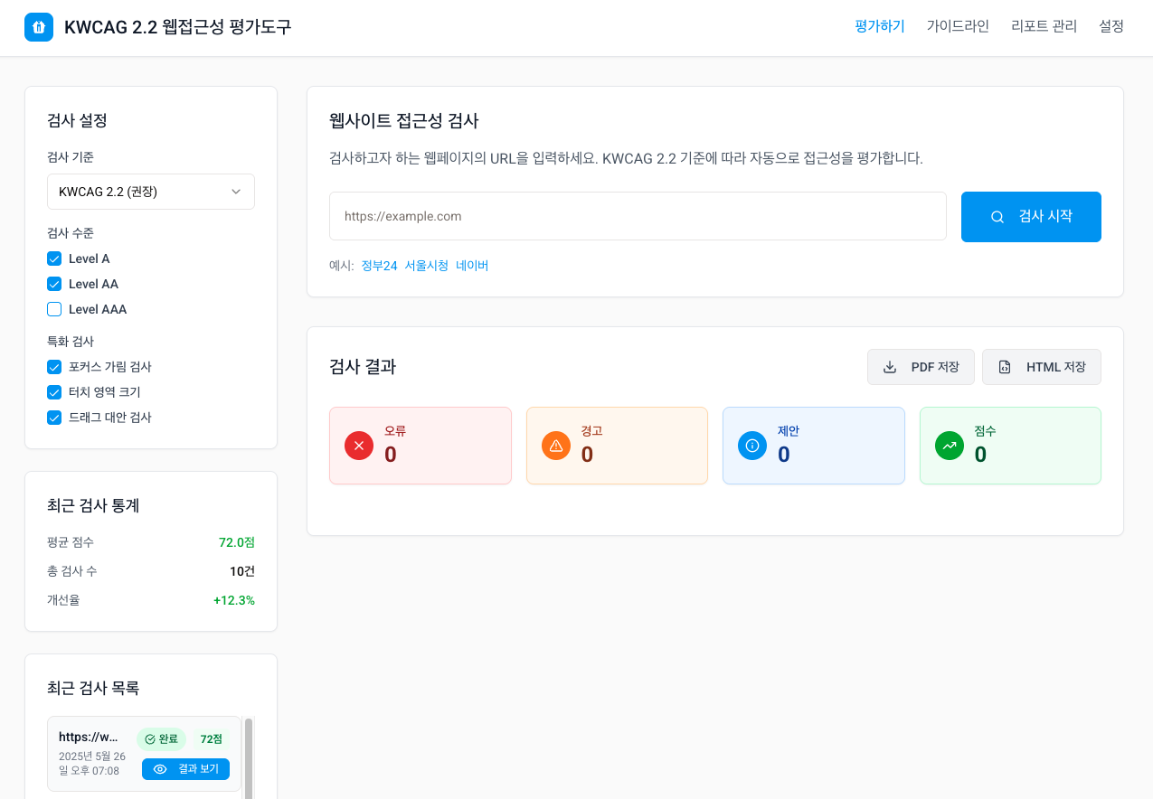Click the magnifier icon in 검사 시작
This screenshot has height=799, width=1153.
click(x=997, y=217)
